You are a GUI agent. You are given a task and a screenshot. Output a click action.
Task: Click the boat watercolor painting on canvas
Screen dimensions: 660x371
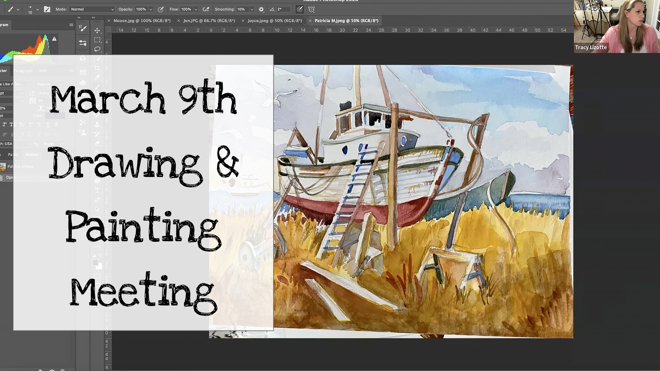[391, 202]
